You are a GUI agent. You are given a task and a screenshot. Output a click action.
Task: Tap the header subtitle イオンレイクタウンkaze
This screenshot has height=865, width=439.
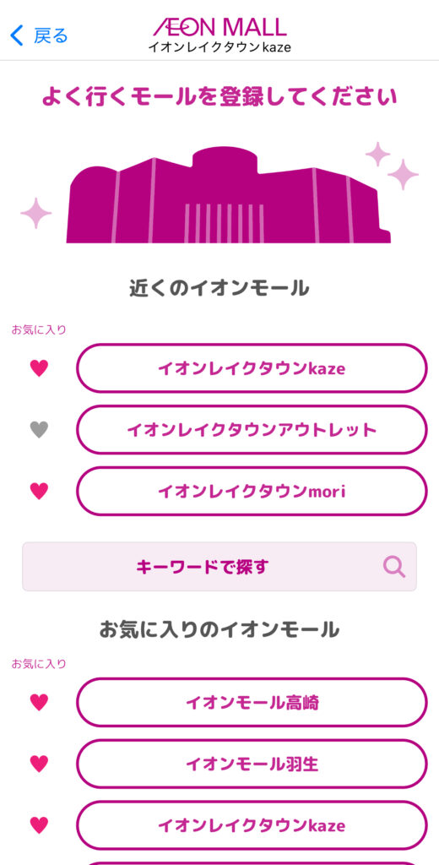tap(219, 47)
